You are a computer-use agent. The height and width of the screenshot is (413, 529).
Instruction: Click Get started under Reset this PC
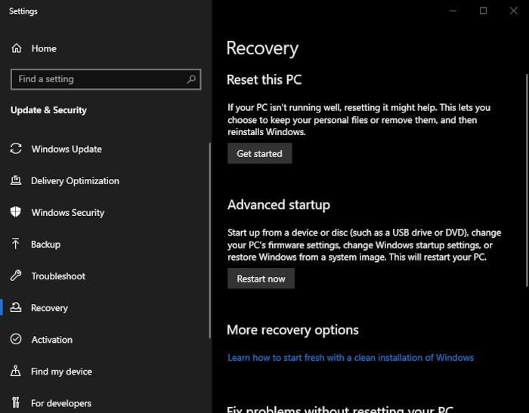pos(259,153)
